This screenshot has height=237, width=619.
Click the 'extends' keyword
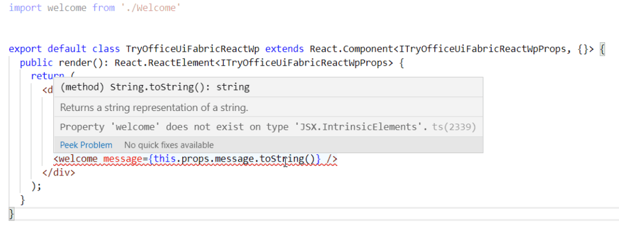[x=285, y=49]
